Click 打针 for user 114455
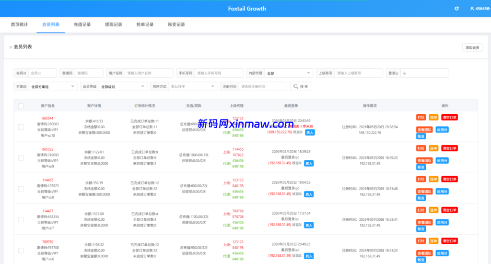Screen dimensions: 491x264 click(x=421, y=179)
